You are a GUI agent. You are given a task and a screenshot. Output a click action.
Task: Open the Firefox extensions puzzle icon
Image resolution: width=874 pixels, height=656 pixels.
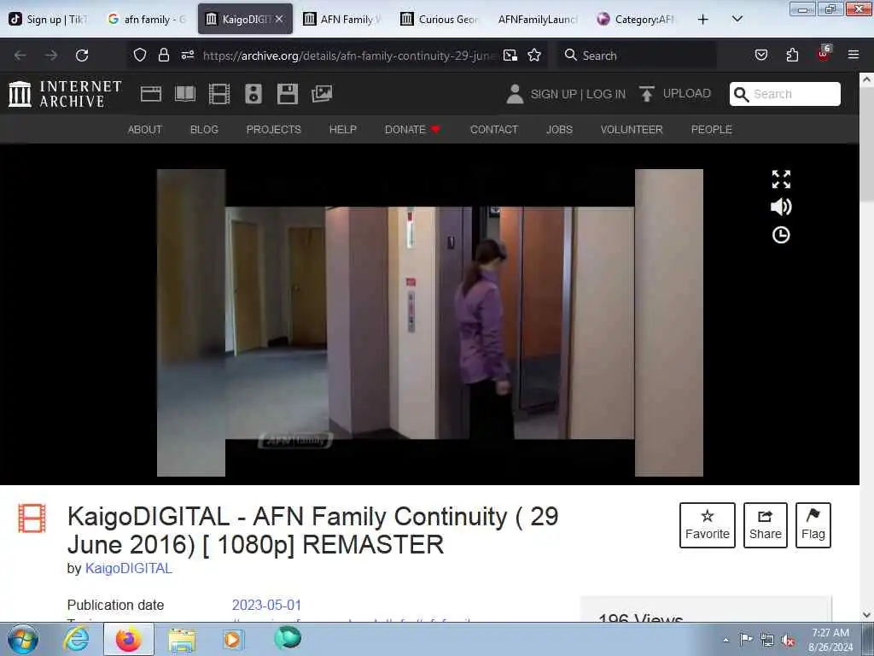pyautogui.click(x=792, y=55)
